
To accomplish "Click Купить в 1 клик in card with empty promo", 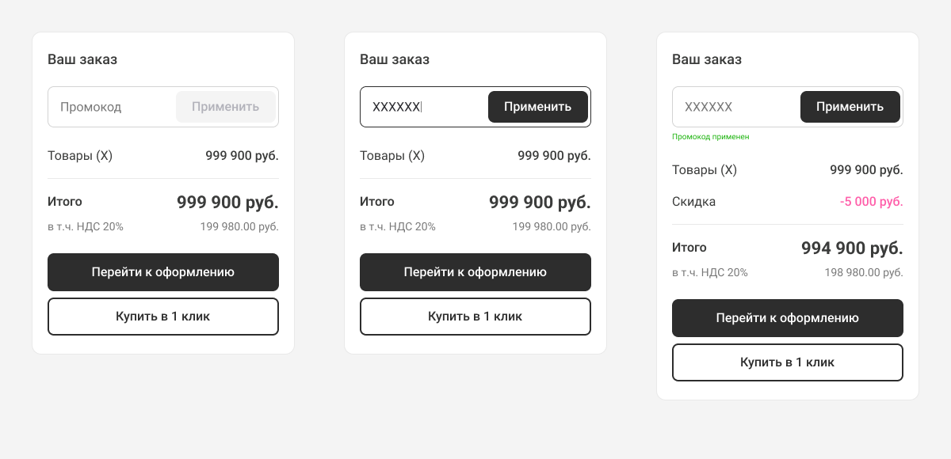I will click(x=163, y=317).
